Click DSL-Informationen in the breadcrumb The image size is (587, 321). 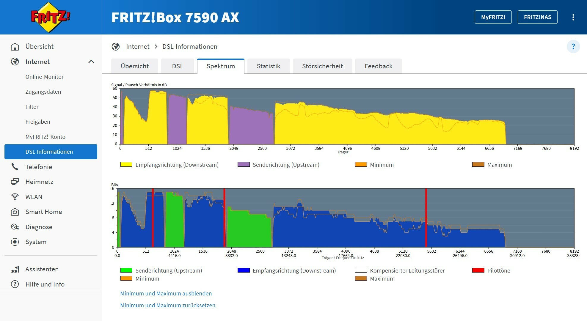[x=190, y=47]
